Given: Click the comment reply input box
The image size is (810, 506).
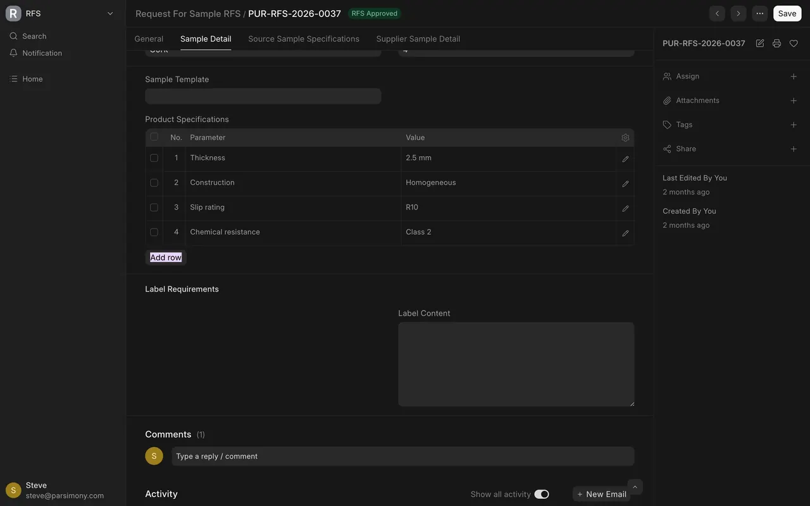Looking at the screenshot, I should (403, 456).
